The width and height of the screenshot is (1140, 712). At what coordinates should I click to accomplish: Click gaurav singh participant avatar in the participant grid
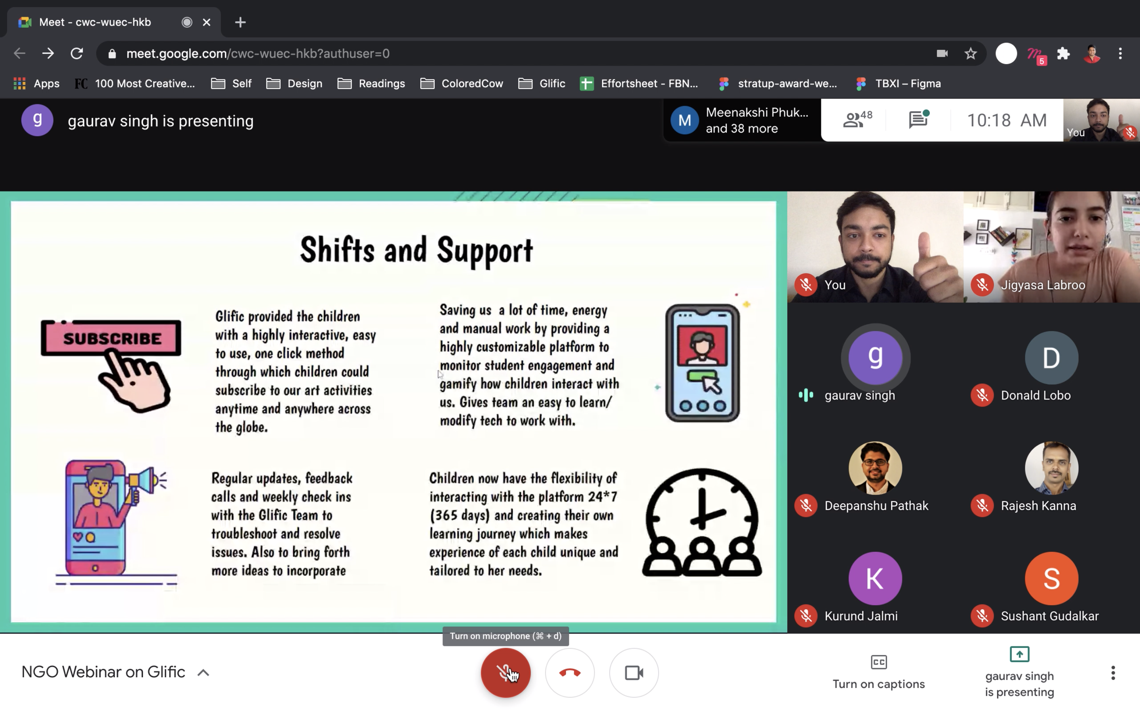(875, 358)
